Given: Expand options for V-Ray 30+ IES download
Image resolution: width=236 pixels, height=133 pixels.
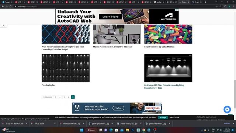Looking at the screenshot, I should [26, 124].
